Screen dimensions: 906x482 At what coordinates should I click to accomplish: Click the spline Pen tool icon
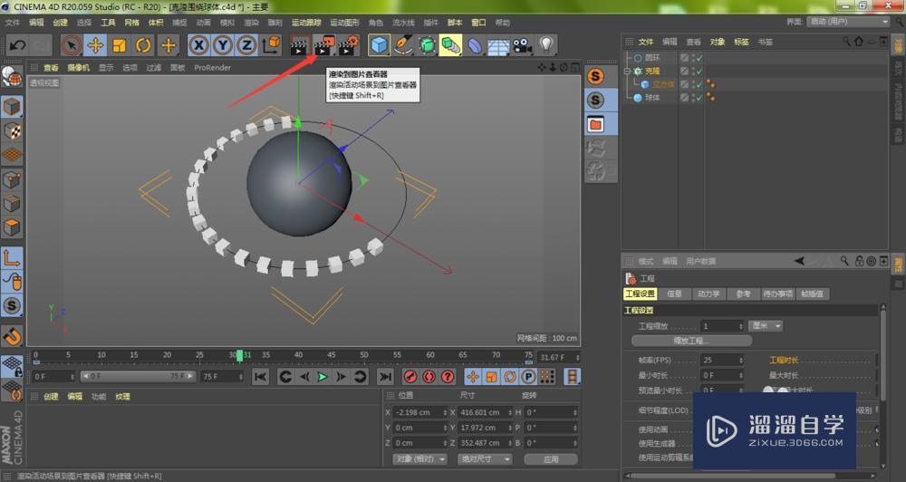tap(403, 45)
